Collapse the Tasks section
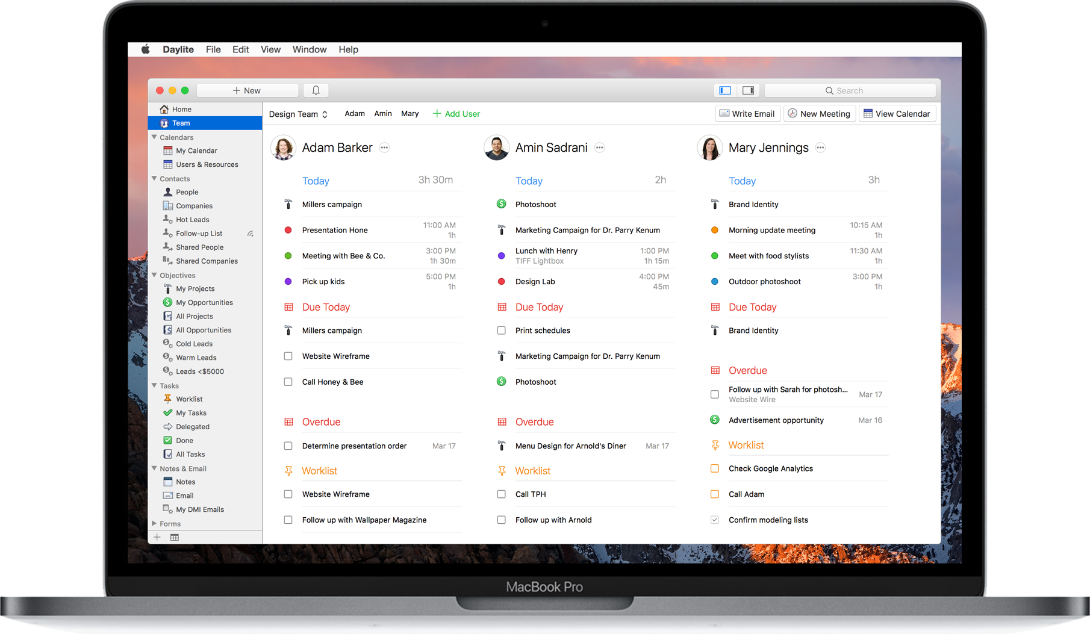 [154, 385]
